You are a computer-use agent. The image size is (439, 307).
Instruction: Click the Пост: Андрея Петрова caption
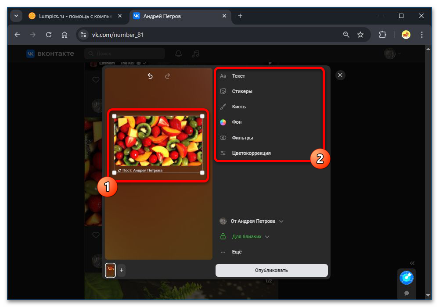point(140,170)
